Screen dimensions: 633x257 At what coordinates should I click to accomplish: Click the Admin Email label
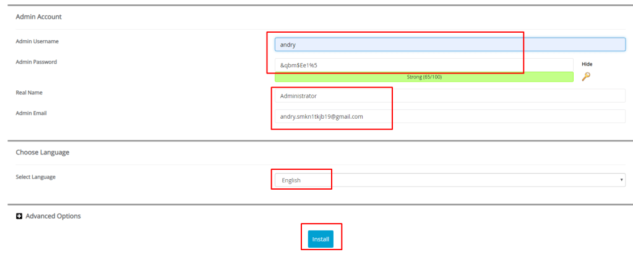point(31,112)
